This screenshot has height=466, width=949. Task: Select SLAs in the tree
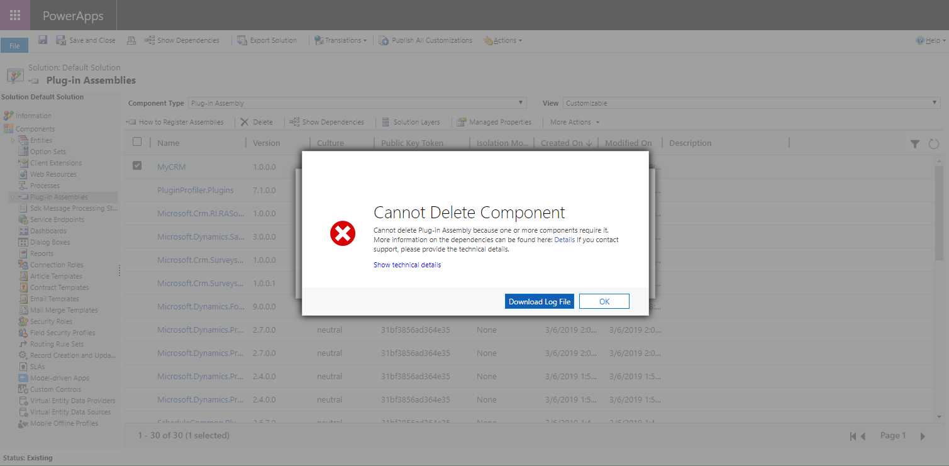click(37, 367)
